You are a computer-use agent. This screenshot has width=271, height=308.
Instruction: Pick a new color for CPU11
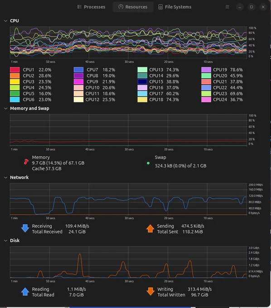(78, 94)
